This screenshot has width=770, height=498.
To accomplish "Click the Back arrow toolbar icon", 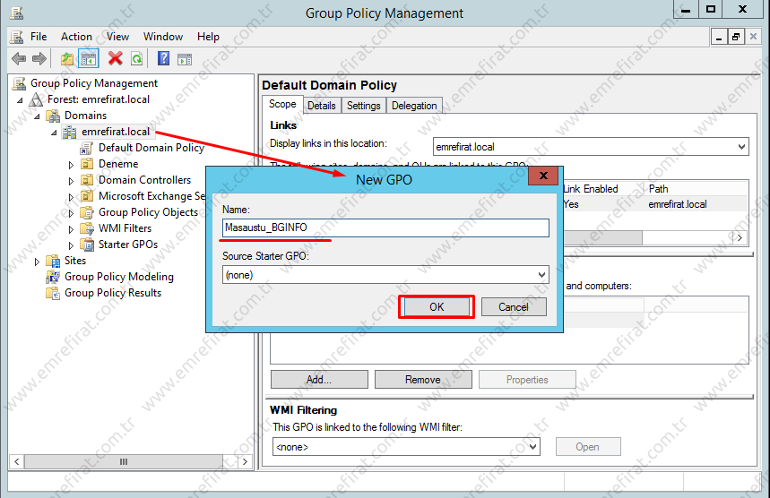I will (x=19, y=59).
